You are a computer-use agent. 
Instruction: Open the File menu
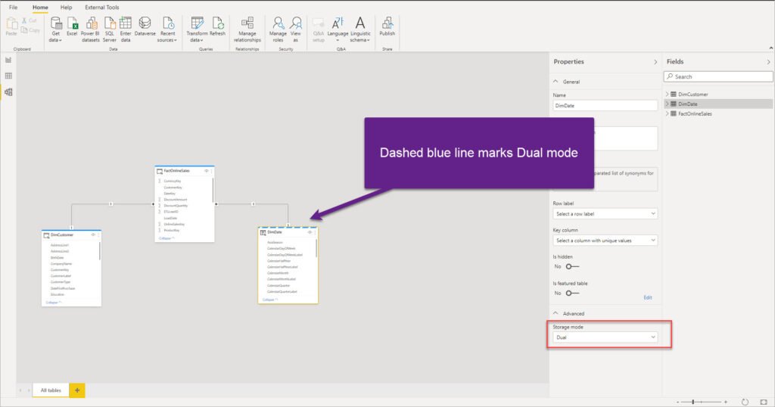click(14, 8)
